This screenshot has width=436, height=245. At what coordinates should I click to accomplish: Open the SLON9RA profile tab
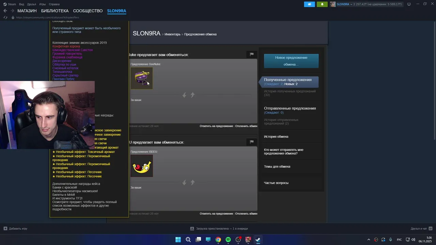[116, 11]
